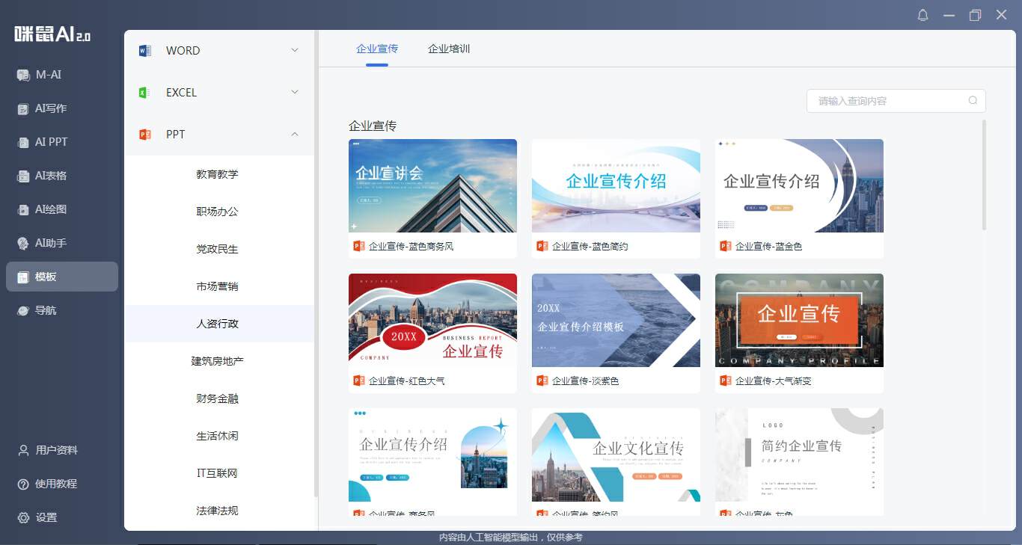Open the 企业宣传-红色大气 template thumbnail

(432, 320)
